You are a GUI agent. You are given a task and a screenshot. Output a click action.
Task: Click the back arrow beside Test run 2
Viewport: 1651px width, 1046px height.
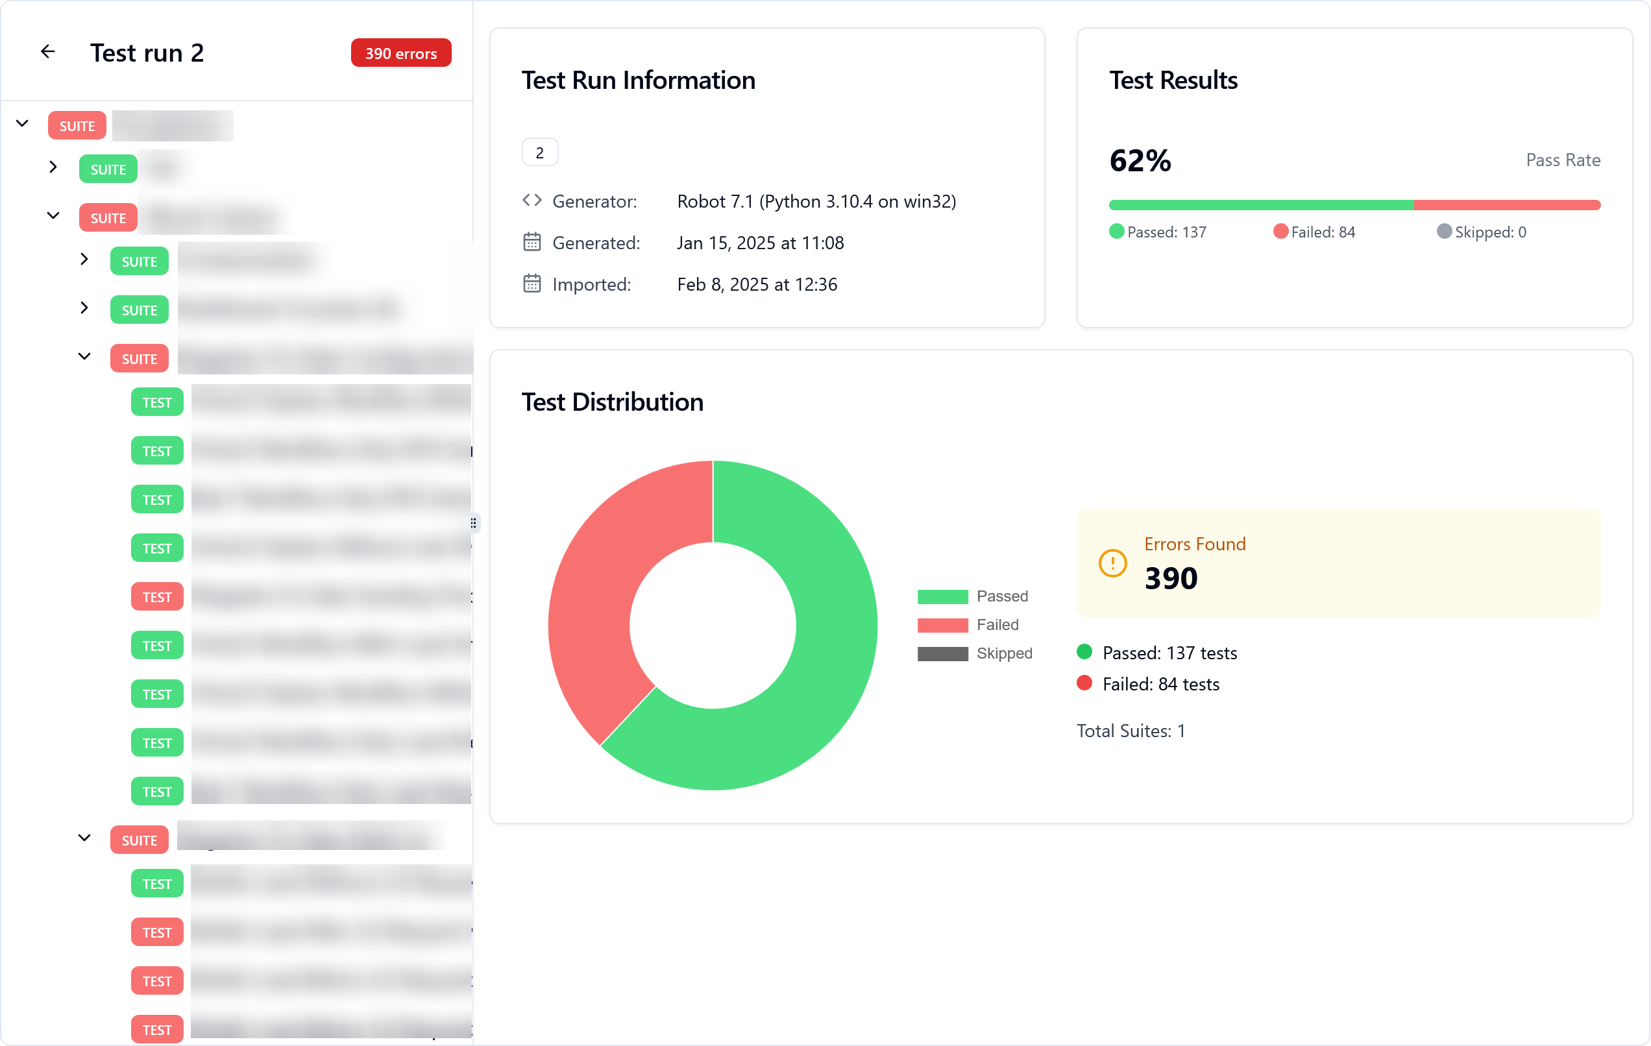(x=47, y=52)
